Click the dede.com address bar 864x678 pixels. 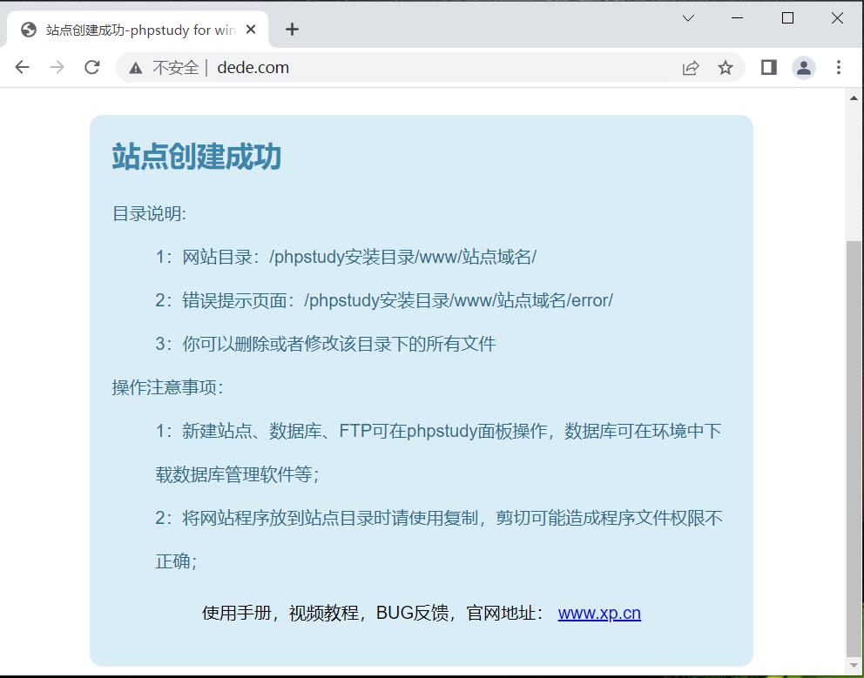pos(429,68)
